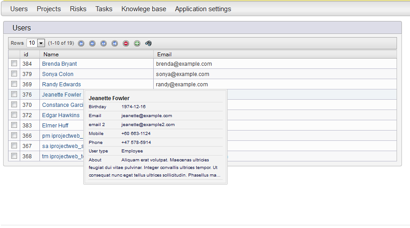Click phone number +47 578-5914
410x228 pixels.
point(136,143)
